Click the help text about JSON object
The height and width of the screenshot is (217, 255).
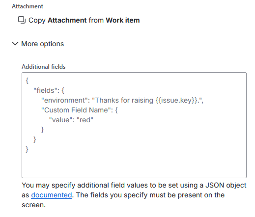[134, 195]
